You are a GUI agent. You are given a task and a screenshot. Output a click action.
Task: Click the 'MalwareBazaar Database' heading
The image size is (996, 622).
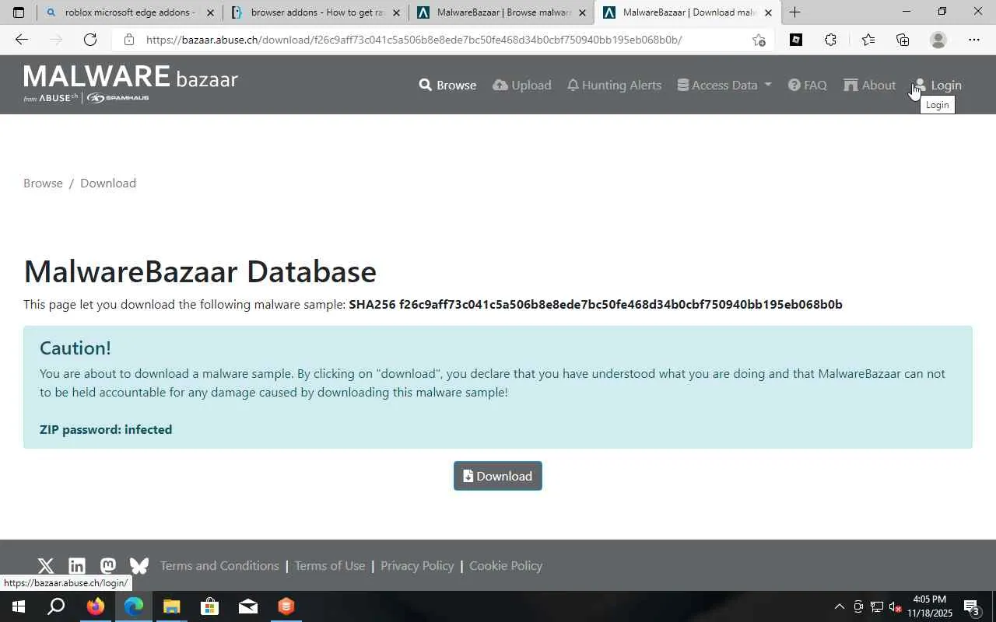[x=200, y=271]
